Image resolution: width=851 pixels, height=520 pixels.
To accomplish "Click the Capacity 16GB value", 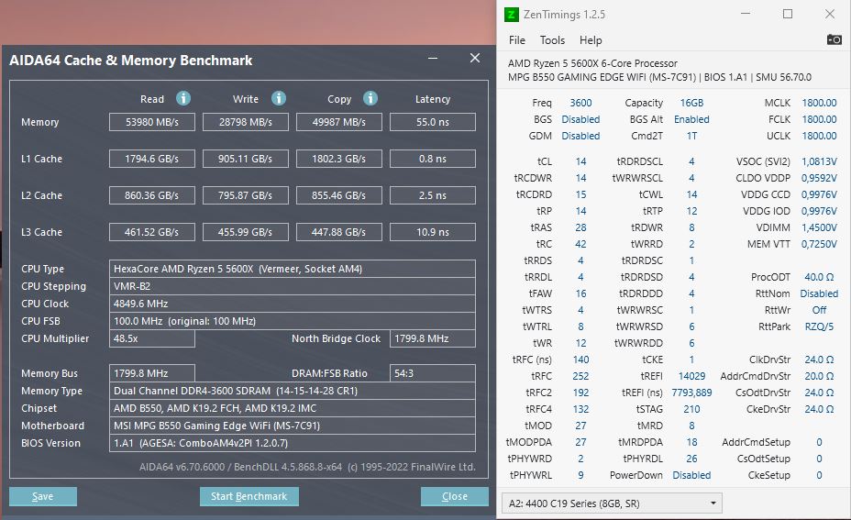I will coord(691,103).
